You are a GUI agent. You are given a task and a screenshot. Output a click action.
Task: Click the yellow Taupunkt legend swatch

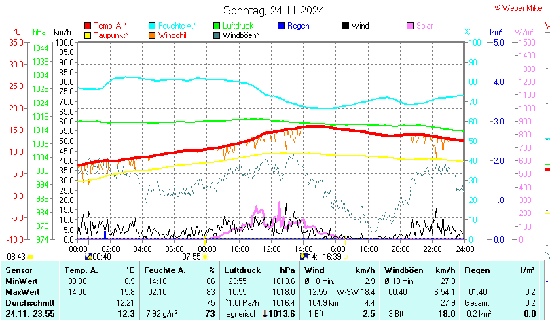[88, 35]
